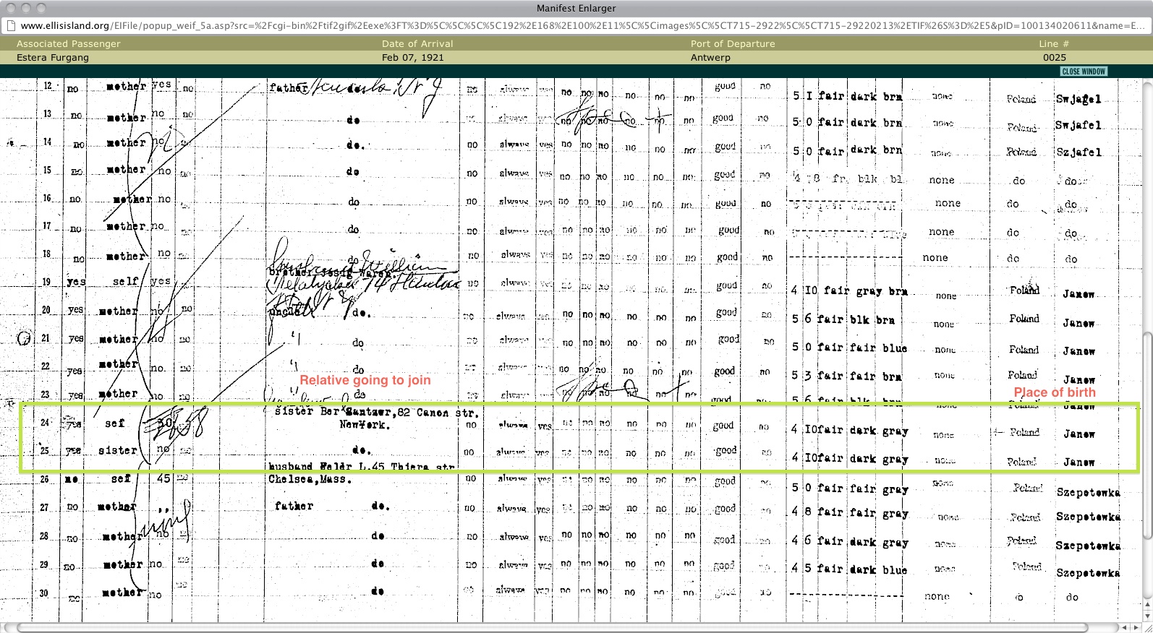Click the Associated Passenger header label
The height and width of the screenshot is (633, 1153).
69,43
